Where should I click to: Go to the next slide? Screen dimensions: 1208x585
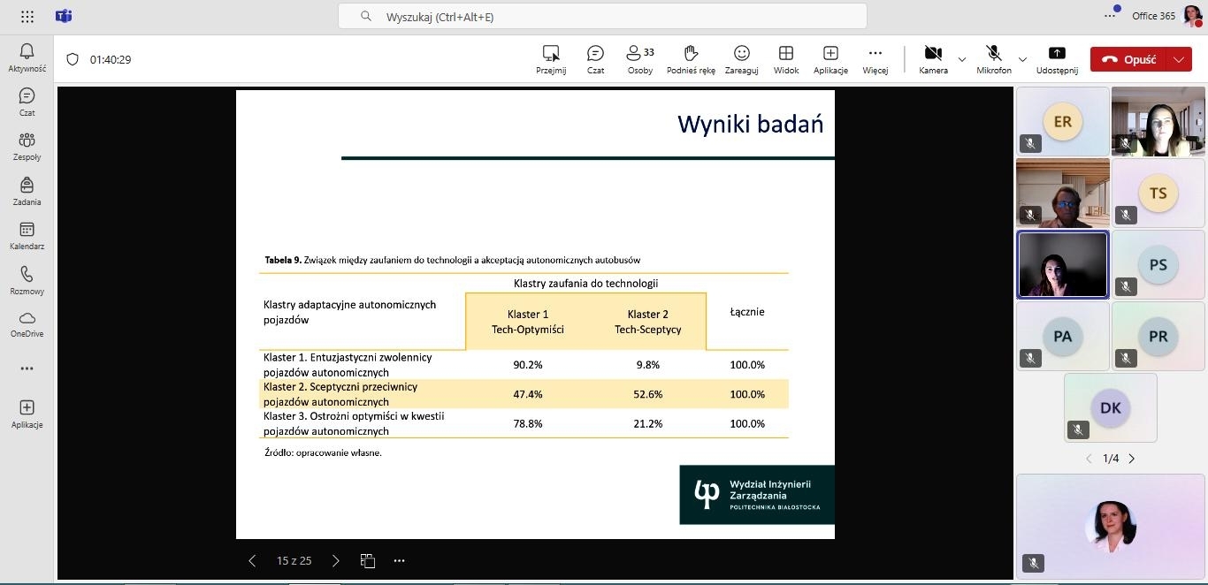[x=335, y=560]
